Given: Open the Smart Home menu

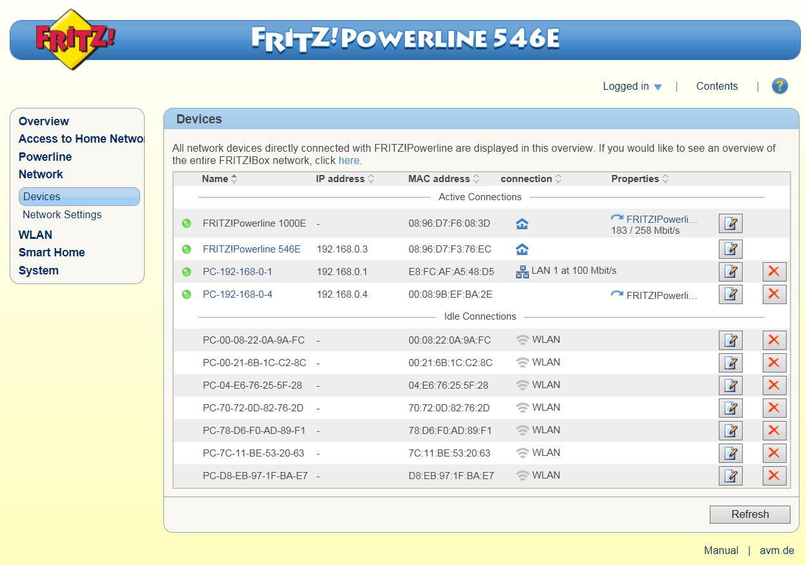Looking at the screenshot, I should [x=52, y=252].
